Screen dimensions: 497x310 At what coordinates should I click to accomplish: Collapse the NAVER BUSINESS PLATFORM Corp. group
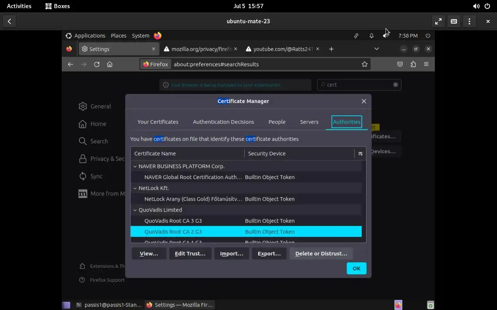(x=135, y=166)
